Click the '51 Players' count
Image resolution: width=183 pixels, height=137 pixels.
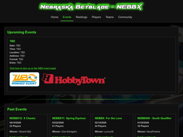coord(58,126)
